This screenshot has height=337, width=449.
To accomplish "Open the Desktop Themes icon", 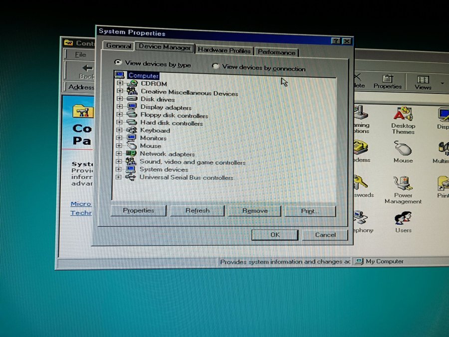I will pos(403,115).
